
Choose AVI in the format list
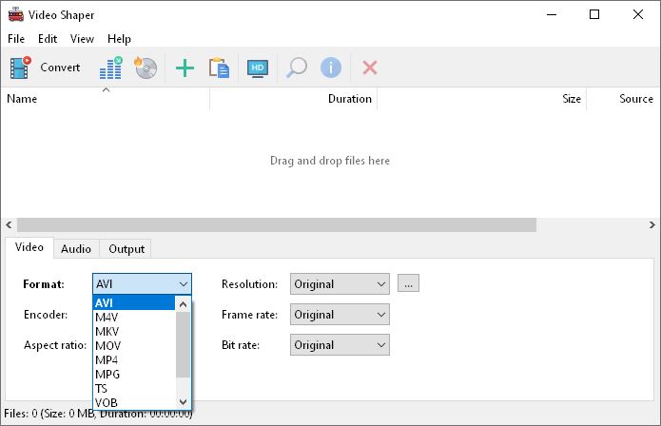click(x=134, y=303)
